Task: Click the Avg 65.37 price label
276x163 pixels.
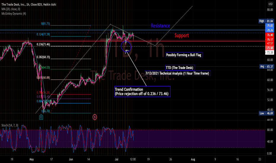Action: click(267, 67)
